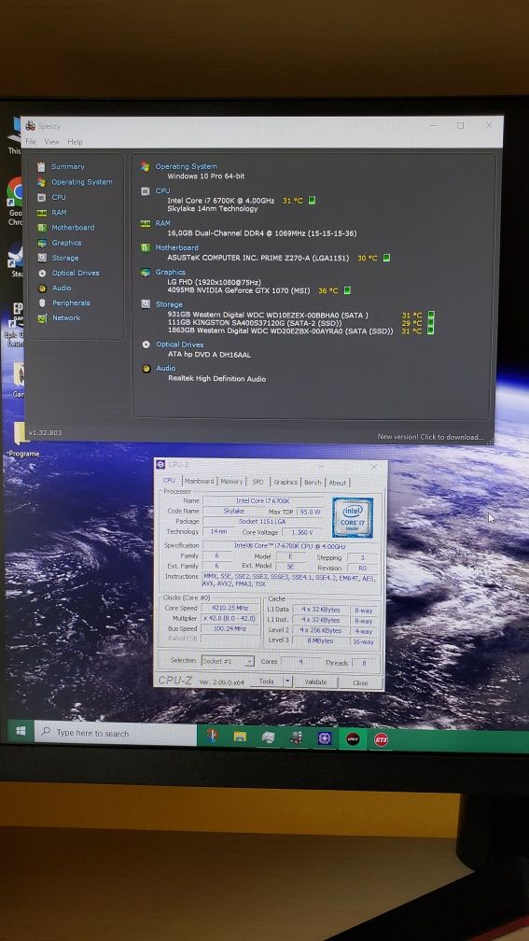The height and width of the screenshot is (941, 529).
Task: Select RAM in the Speccy sidebar
Action: click(59, 213)
